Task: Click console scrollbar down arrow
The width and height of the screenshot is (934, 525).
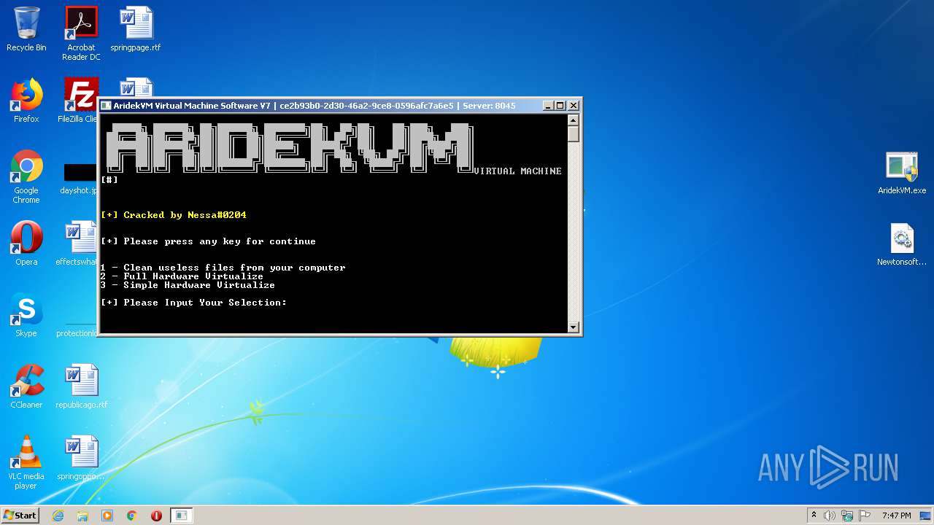Action: [574, 327]
